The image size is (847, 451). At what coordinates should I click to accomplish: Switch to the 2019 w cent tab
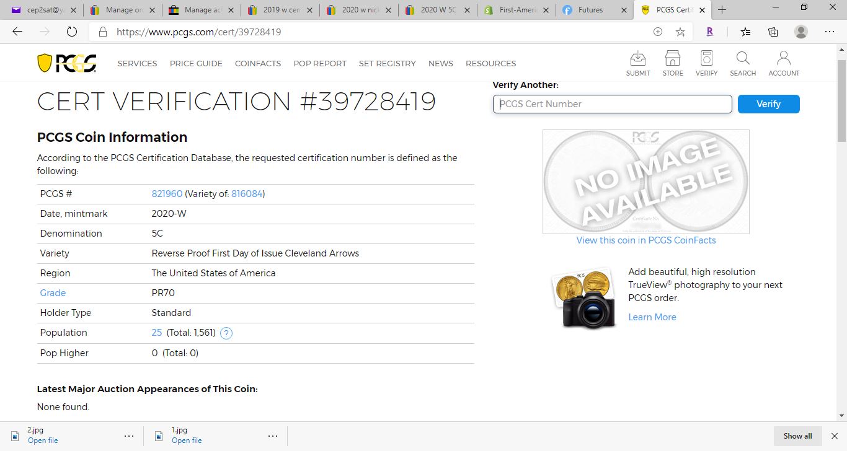[x=280, y=10]
